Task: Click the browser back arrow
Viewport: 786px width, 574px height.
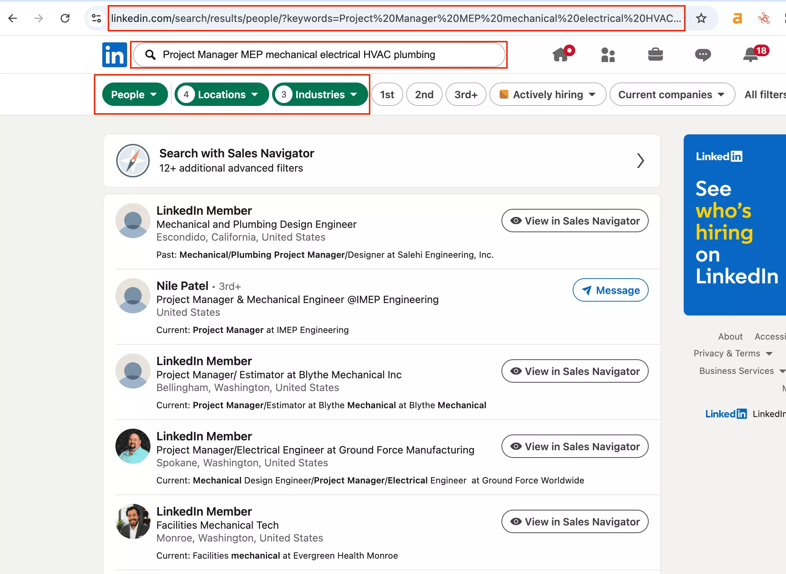Action: 13,18
